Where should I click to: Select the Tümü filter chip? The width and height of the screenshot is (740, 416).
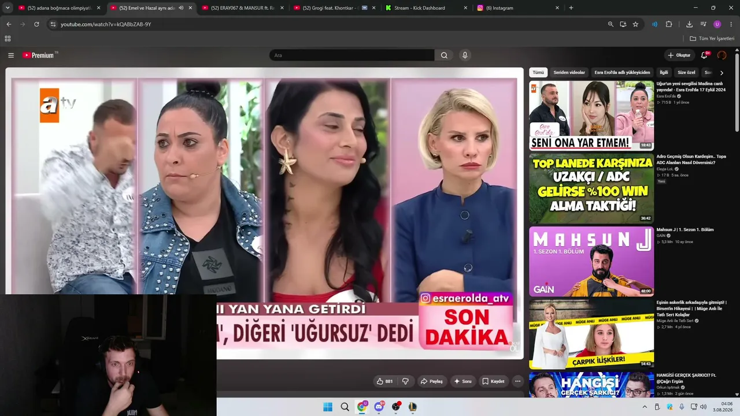point(538,73)
